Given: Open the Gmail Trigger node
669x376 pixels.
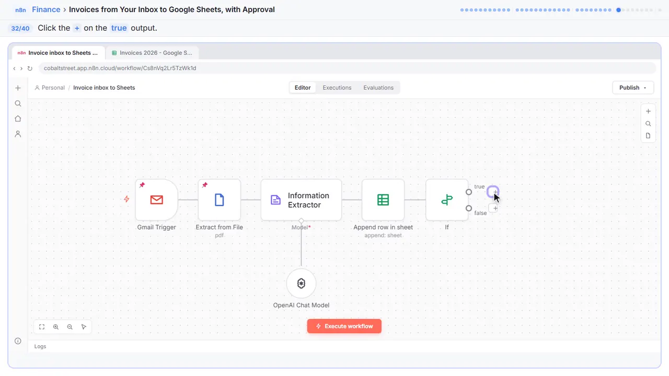Looking at the screenshot, I should (x=156, y=200).
